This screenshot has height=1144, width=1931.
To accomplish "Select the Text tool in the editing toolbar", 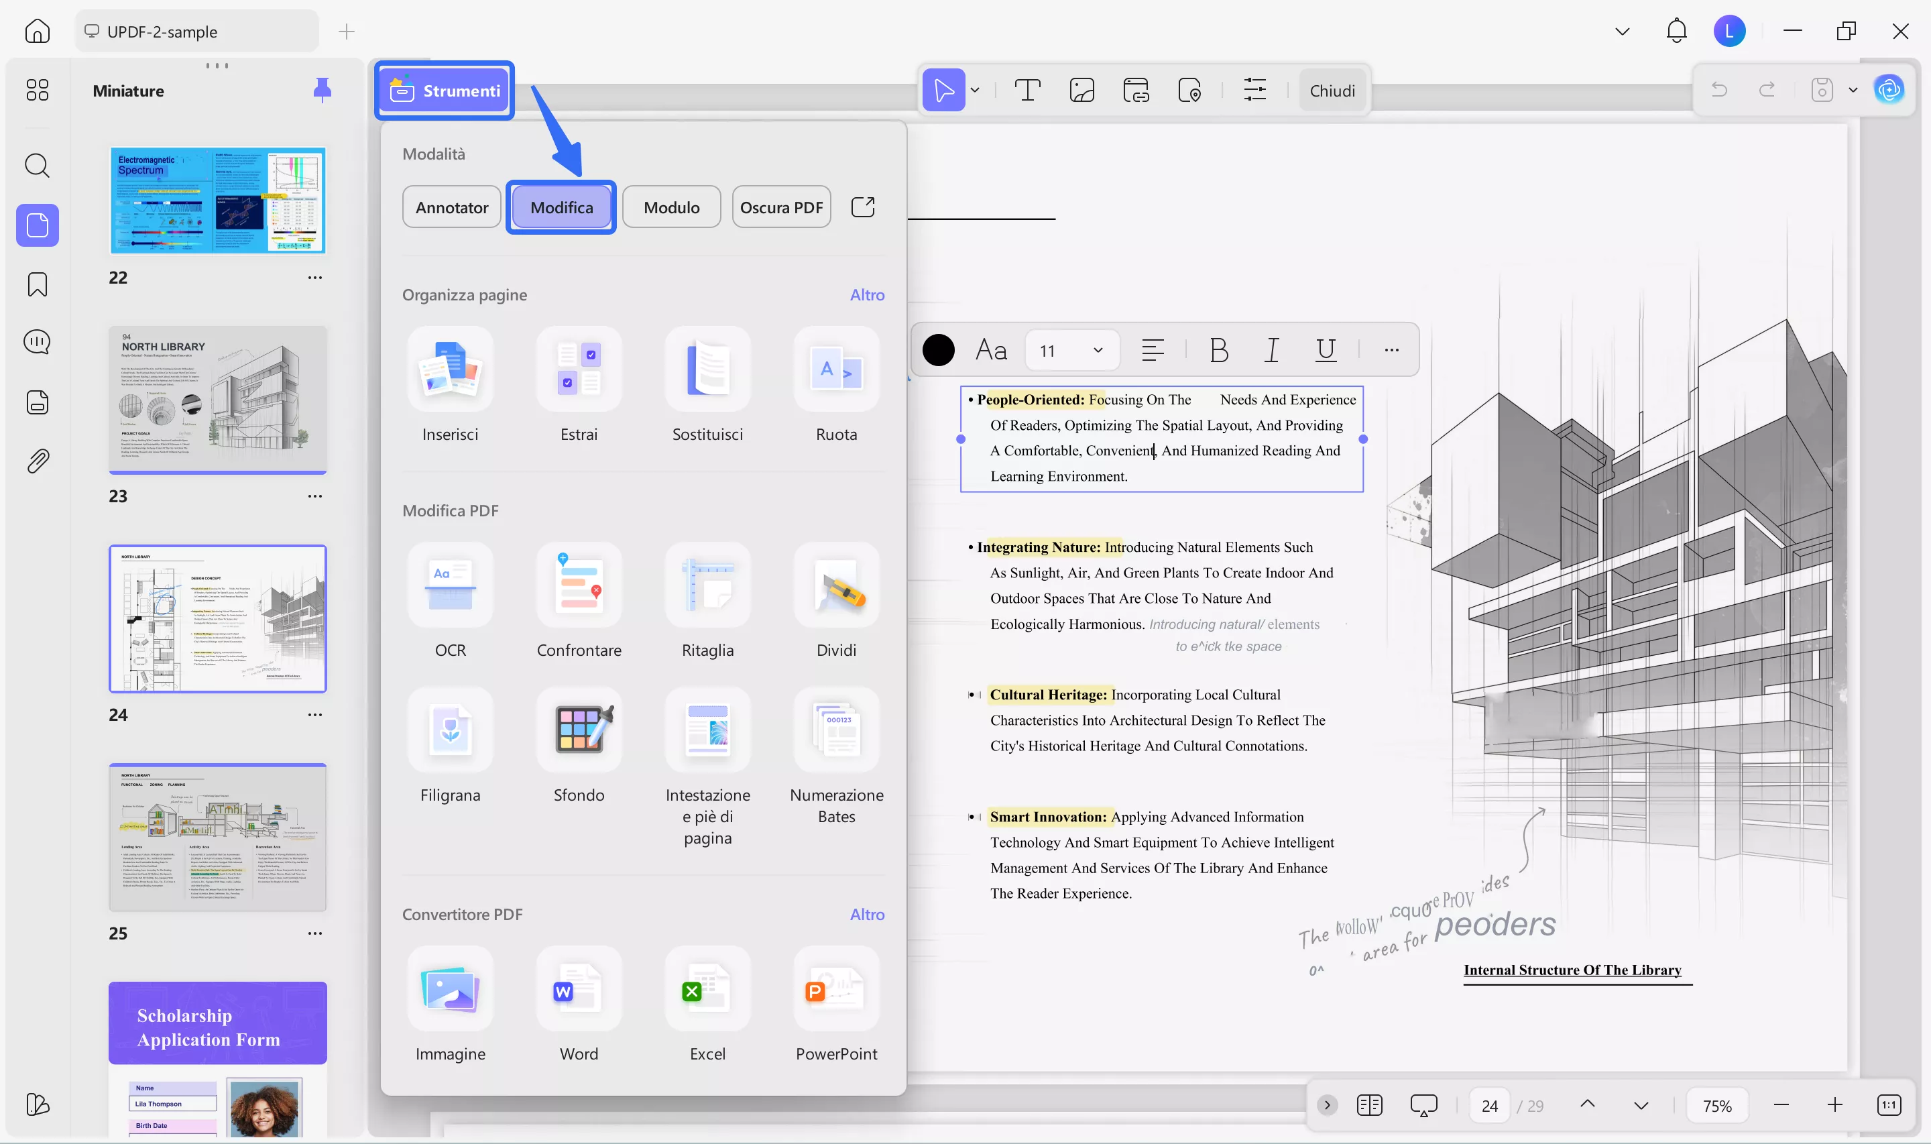I will (x=1028, y=89).
